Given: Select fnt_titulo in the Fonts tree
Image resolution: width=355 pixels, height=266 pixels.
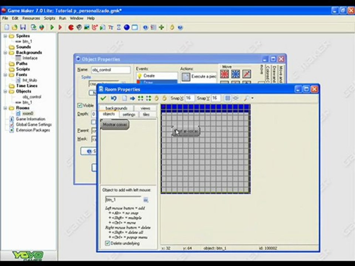Looking at the screenshot, I should (x=30, y=80).
